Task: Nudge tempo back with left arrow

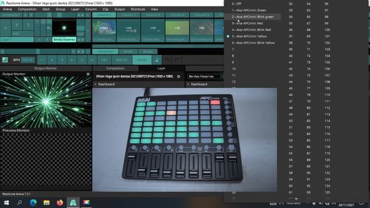Action: click(62, 60)
